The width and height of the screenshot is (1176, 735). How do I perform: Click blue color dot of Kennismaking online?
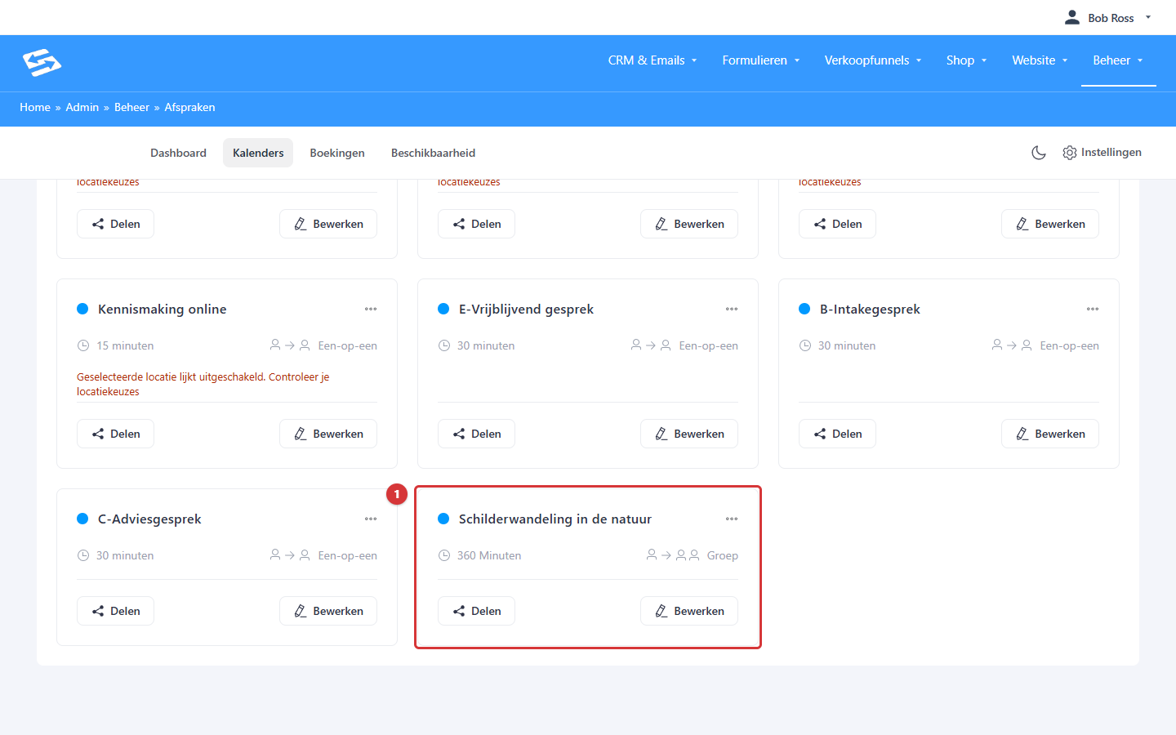click(x=82, y=309)
